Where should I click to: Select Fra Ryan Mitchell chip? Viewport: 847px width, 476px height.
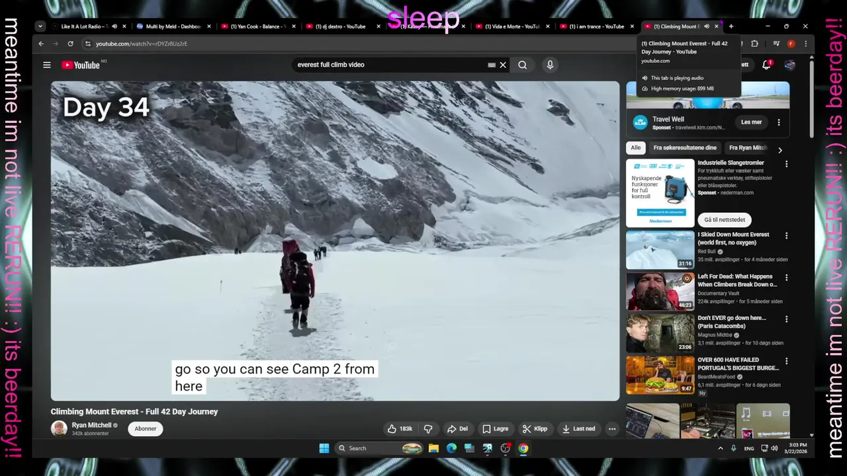pyautogui.click(x=748, y=147)
